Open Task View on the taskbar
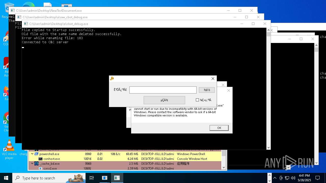 92,178
